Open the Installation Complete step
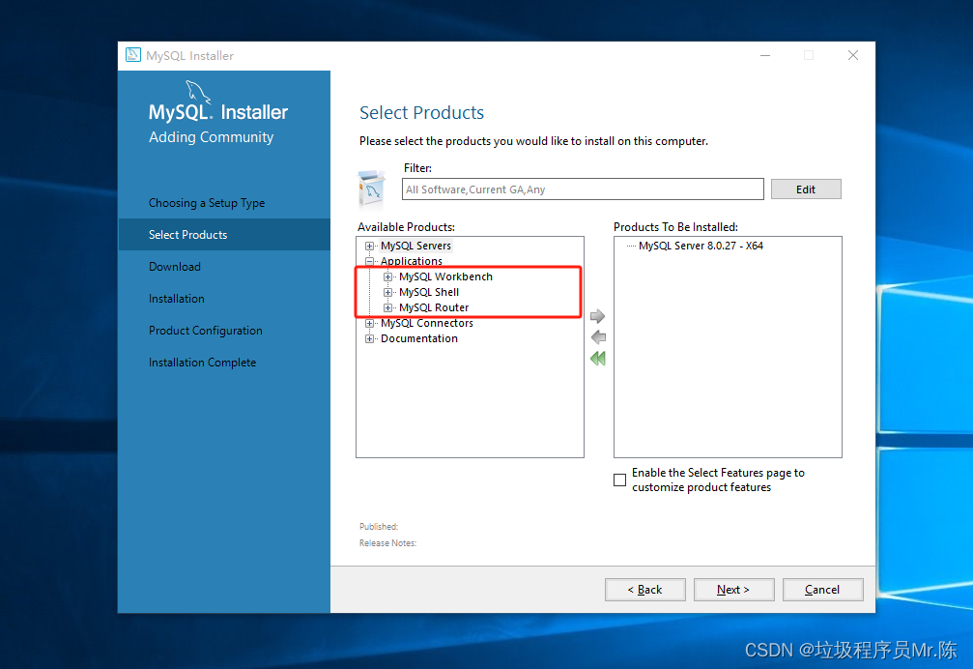The image size is (973, 669). click(202, 363)
